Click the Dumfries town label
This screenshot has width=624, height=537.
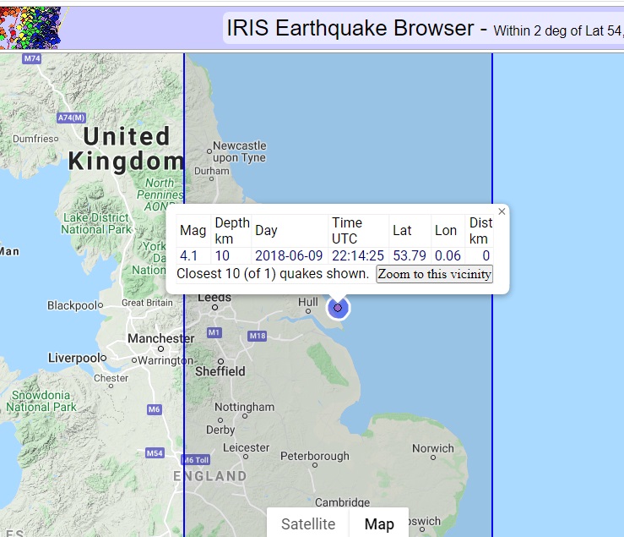[33, 139]
